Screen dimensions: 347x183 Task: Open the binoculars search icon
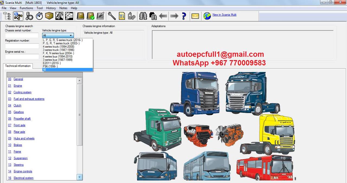tap(143, 16)
